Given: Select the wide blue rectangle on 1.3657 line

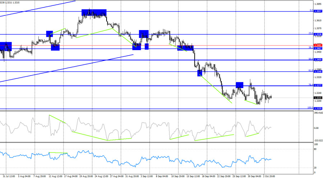Looking at the screenshot, I should 94,13.
